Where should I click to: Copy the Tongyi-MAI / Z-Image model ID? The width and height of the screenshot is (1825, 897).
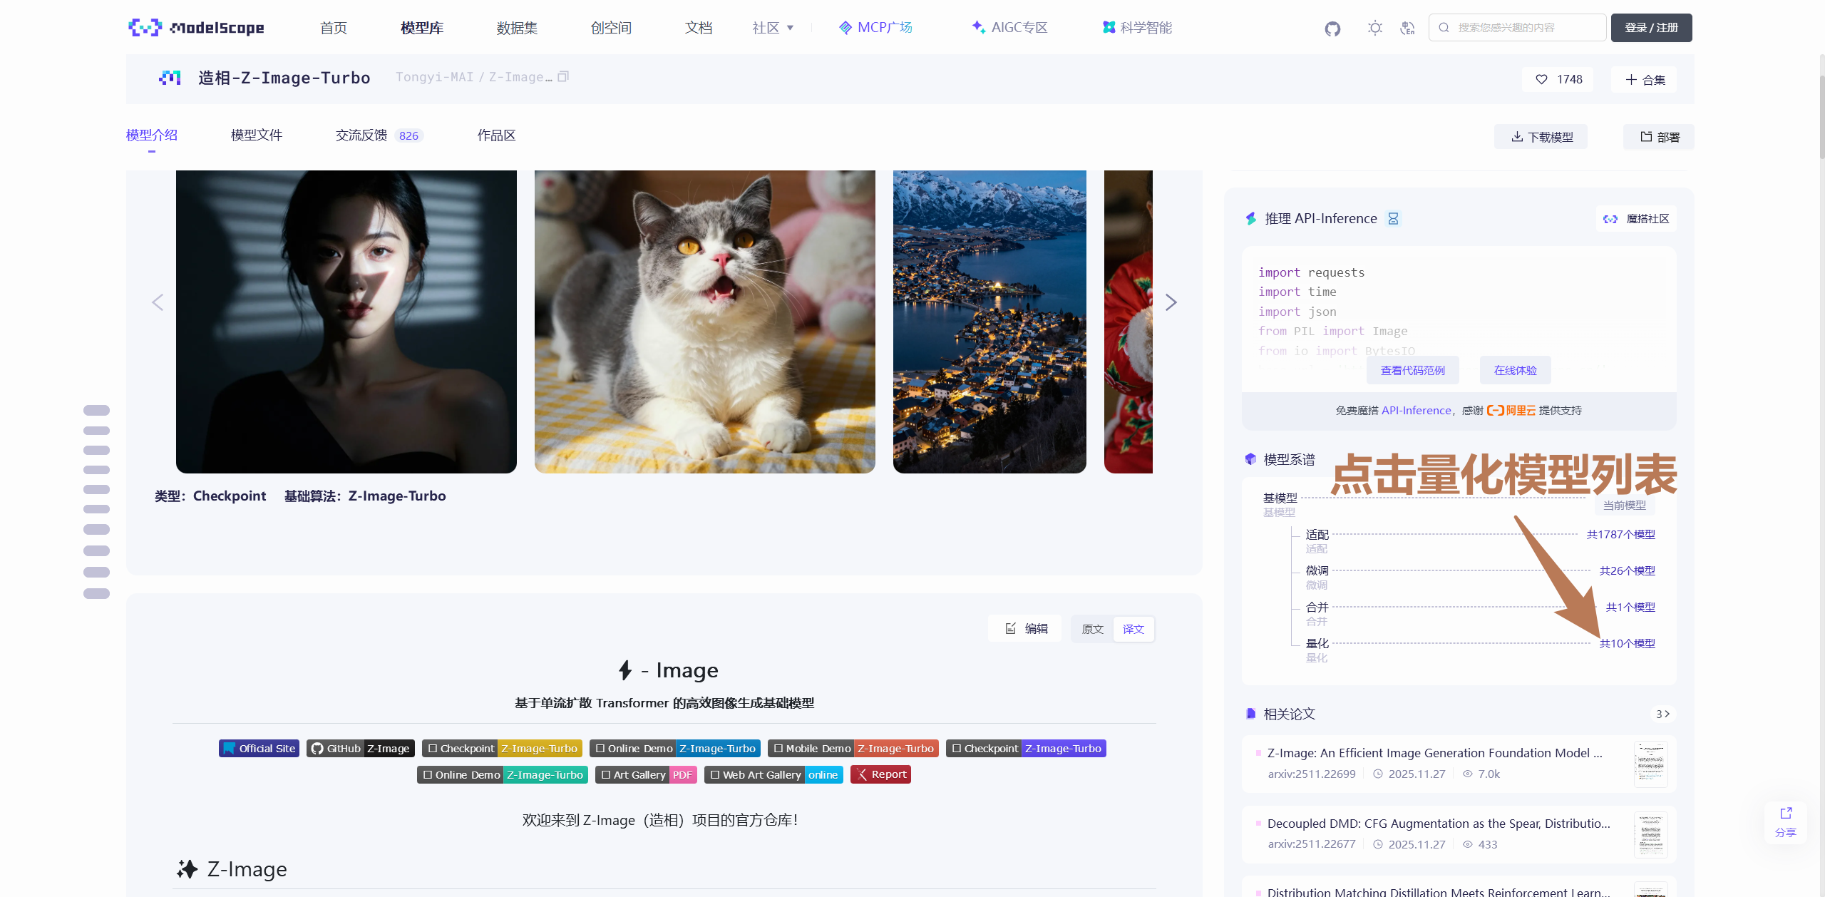coord(563,76)
